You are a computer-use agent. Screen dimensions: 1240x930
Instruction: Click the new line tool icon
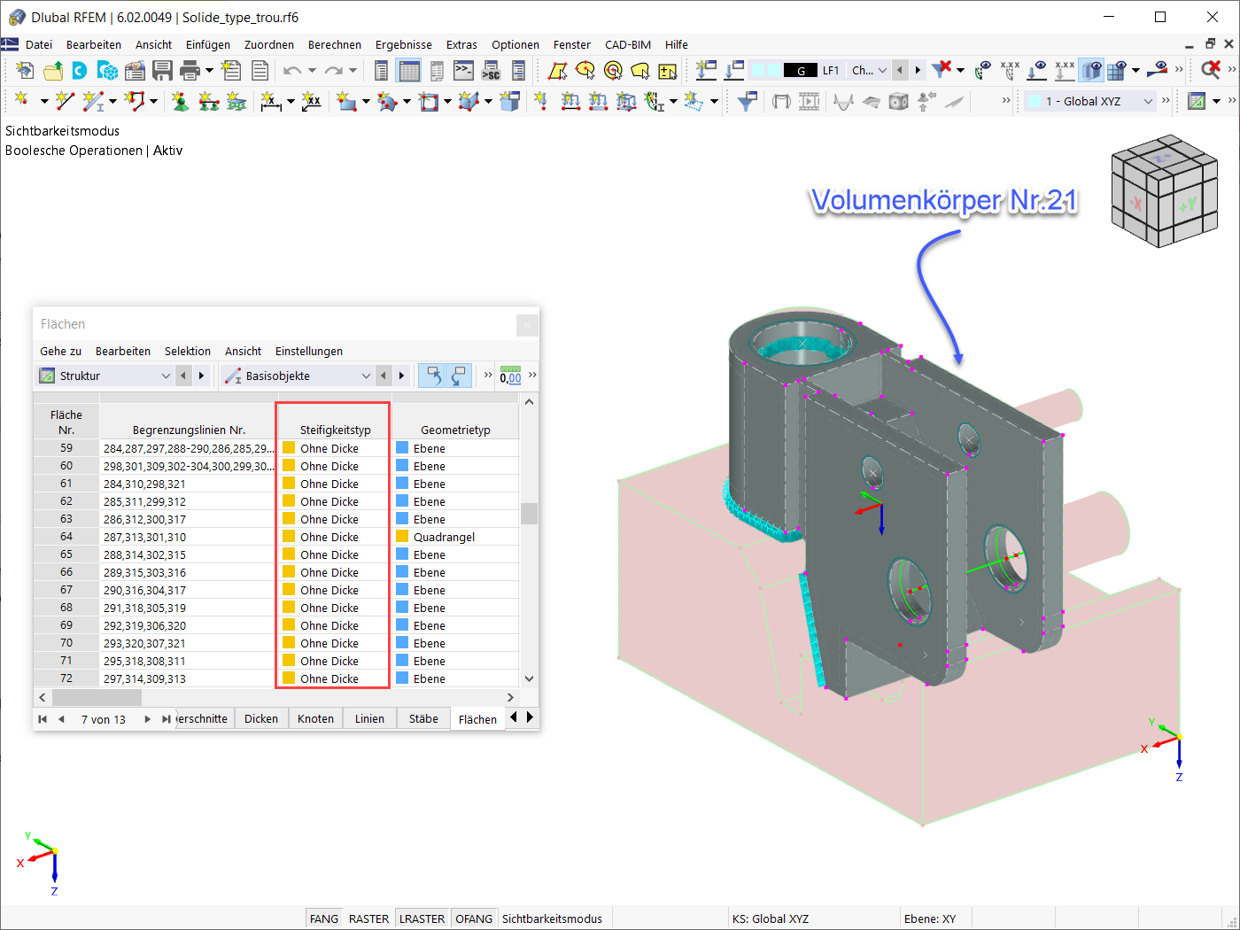pos(65,101)
